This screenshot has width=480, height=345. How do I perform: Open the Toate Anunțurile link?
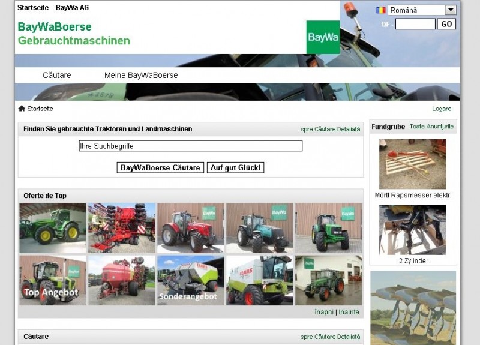point(431,127)
